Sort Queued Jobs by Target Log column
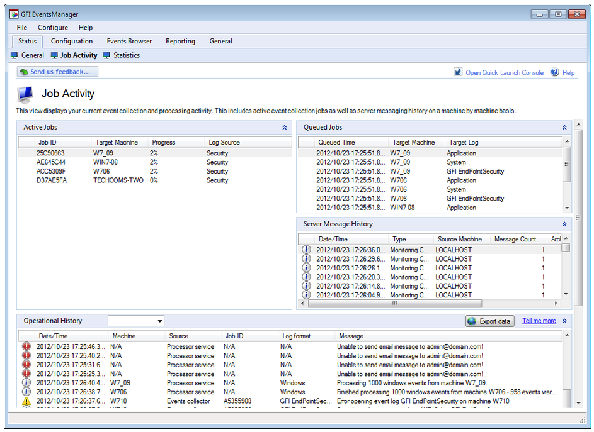Screen dimensions: 594x432 point(503,143)
